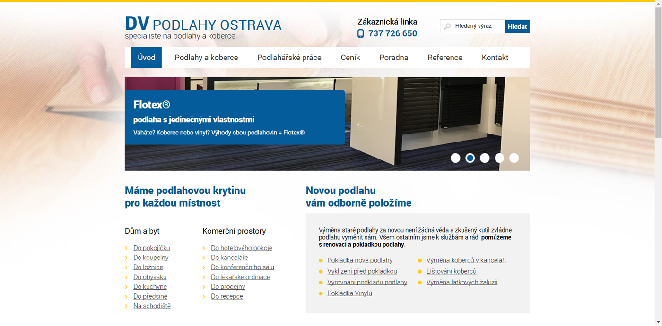The width and height of the screenshot is (662, 326).
Task: Call the number 737 726 650
Action: (x=392, y=33)
